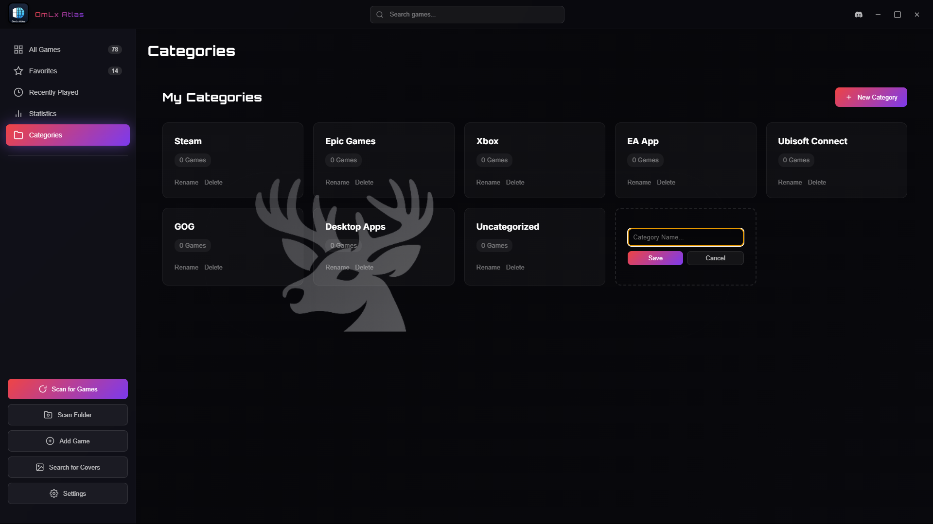Open All Games in the sidebar
Screen dimensions: 933x524
click(68, 50)
